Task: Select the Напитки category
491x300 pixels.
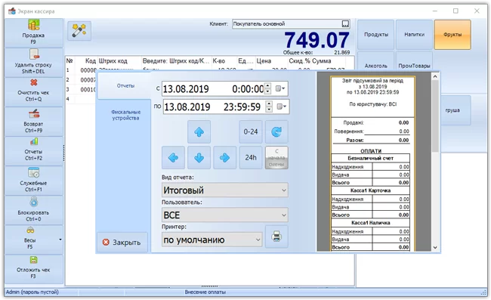Action: [414, 35]
